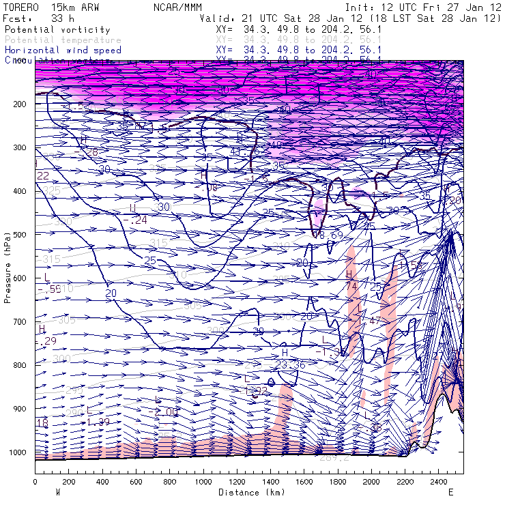Click the 'W' west endpoint label
This screenshot has width=505, height=505.
click(x=58, y=492)
